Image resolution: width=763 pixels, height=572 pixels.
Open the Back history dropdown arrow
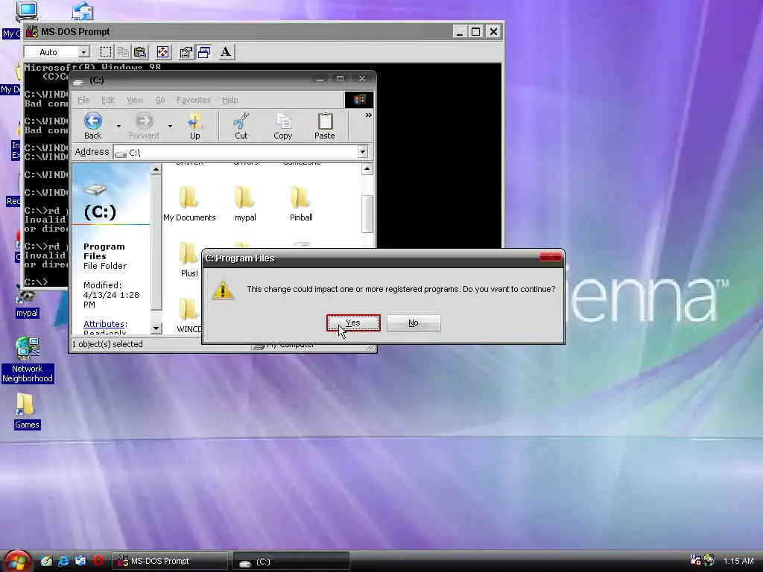click(118, 127)
